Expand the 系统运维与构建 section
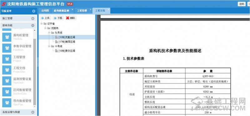 pos(33,112)
